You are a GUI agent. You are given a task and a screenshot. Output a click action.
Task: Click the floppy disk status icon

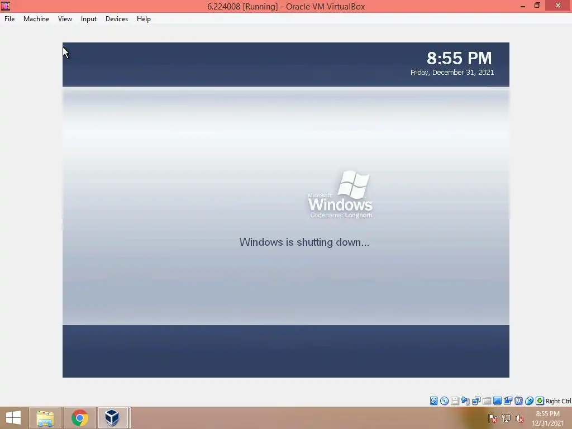click(455, 401)
